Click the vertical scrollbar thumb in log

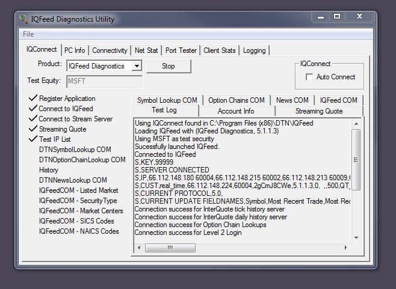pyautogui.click(x=356, y=160)
